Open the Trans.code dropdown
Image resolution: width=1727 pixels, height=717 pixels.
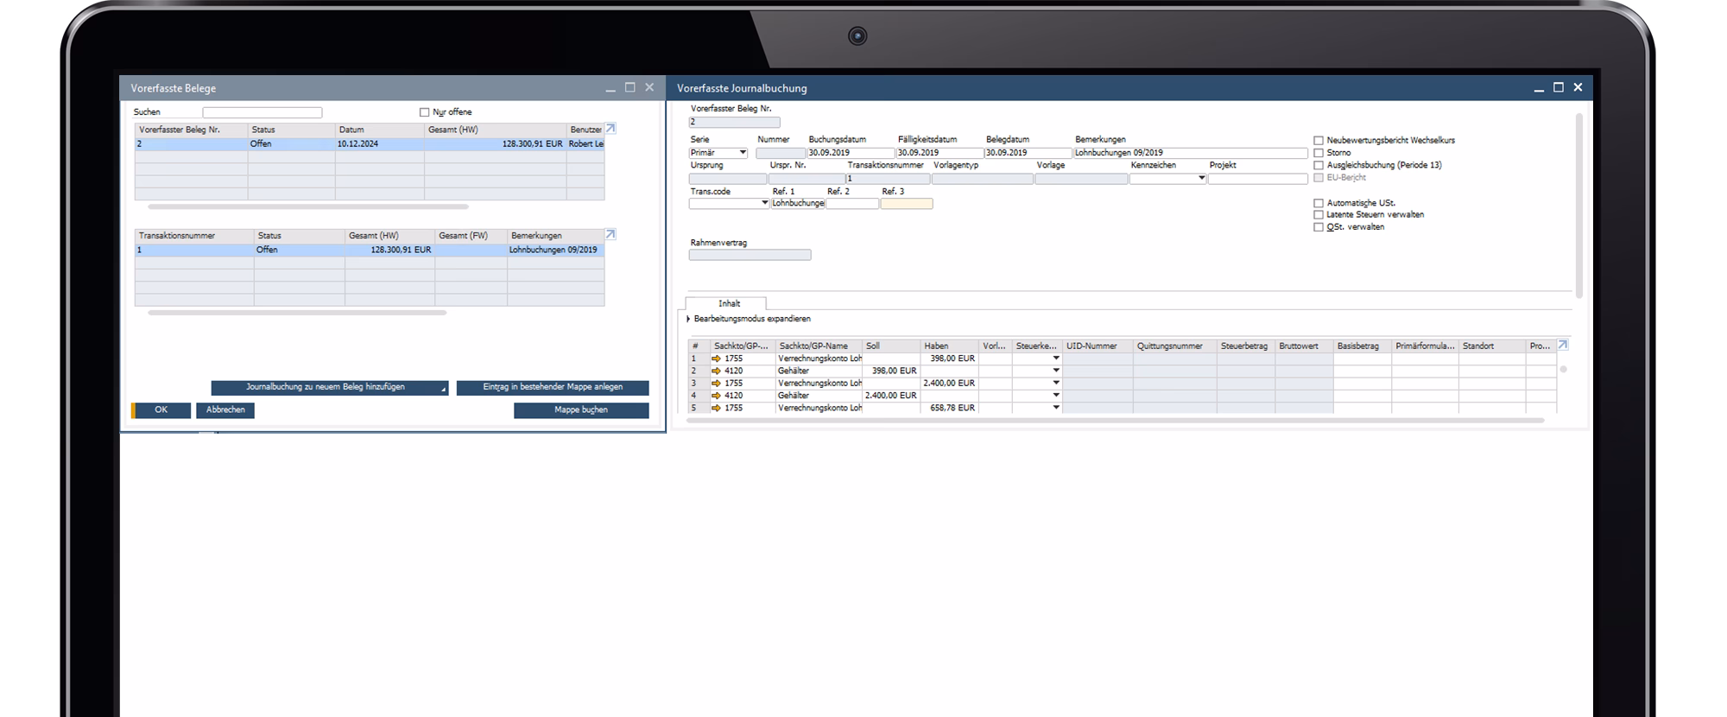pyautogui.click(x=764, y=203)
